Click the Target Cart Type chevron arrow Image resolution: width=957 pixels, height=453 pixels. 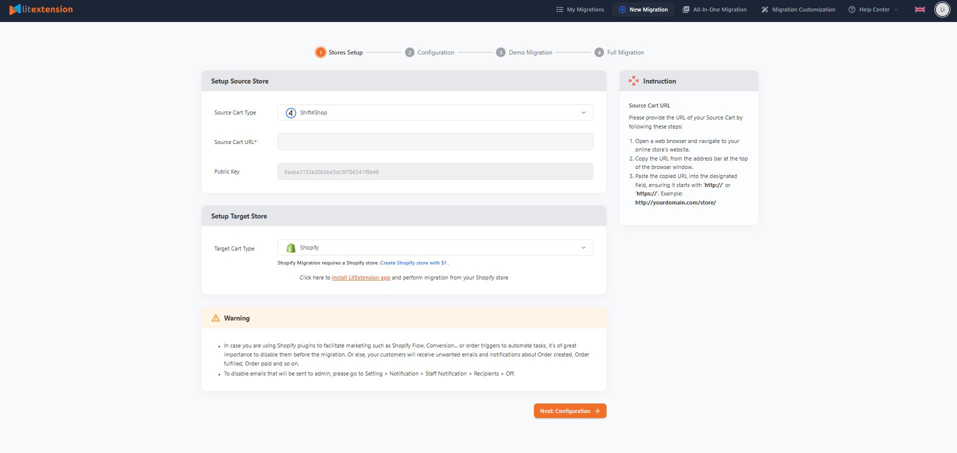click(583, 247)
